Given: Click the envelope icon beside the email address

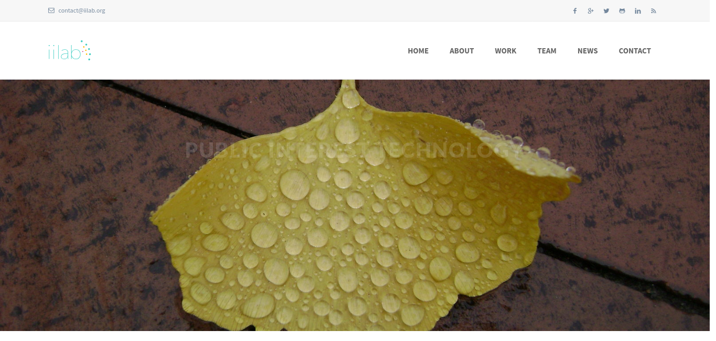Looking at the screenshot, I should pos(51,10).
